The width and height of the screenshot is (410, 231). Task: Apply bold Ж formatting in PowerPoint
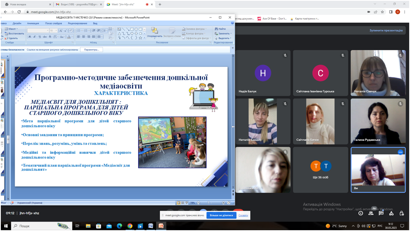tap(30, 37)
